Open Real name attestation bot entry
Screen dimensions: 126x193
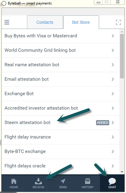click(60, 65)
